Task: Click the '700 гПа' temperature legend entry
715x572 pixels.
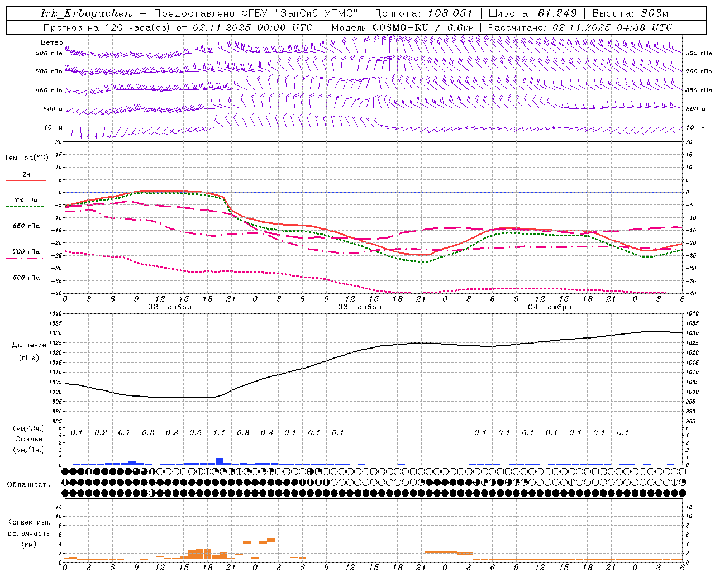Action: (x=26, y=252)
